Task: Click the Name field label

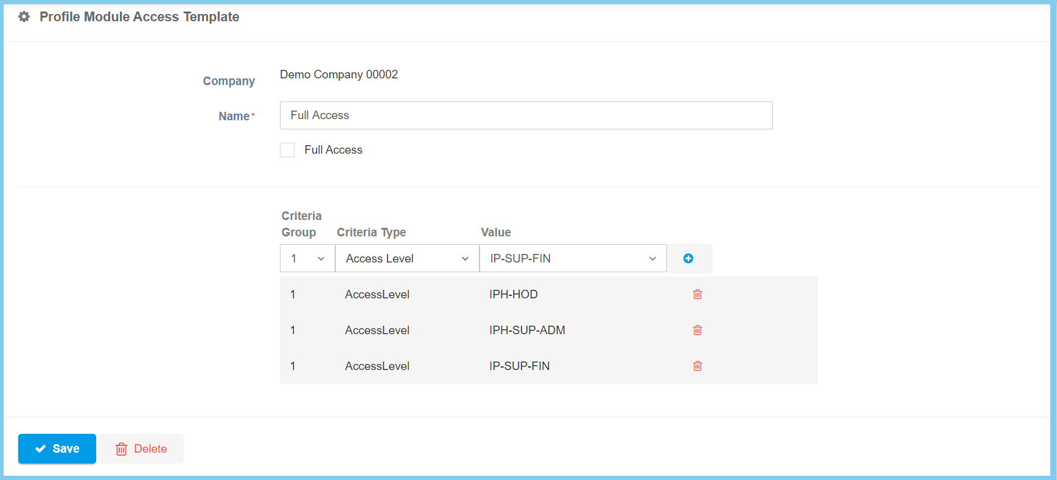Action: (234, 117)
